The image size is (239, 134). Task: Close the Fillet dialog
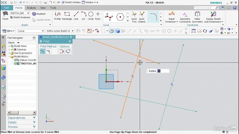(70, 41)
